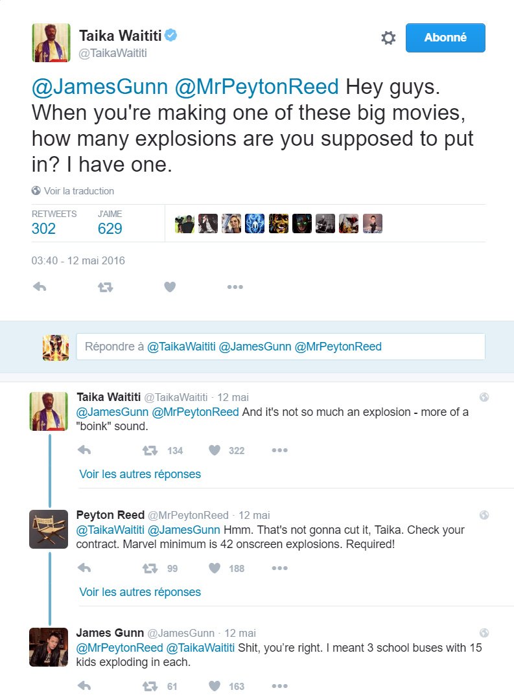
Task: Retweet the main explosions tweet
Action: click(x=105, y=287)
